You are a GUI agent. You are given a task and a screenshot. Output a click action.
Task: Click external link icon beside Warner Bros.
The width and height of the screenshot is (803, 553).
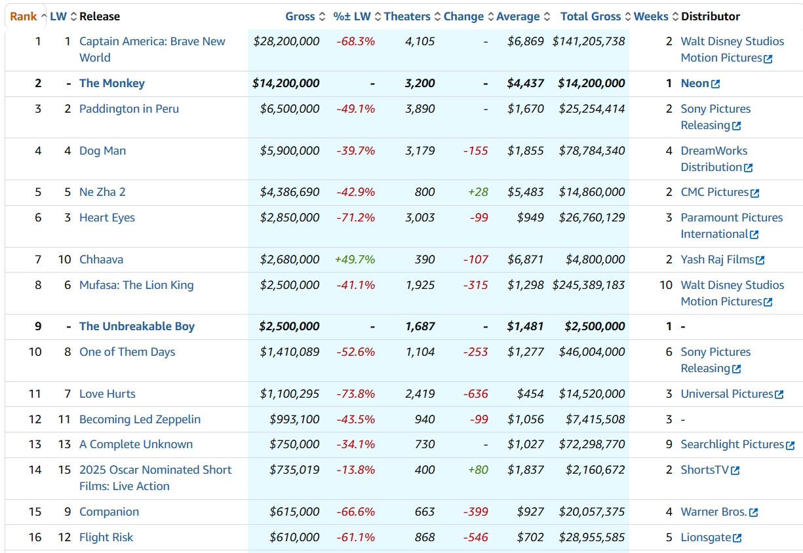point(754,512)
